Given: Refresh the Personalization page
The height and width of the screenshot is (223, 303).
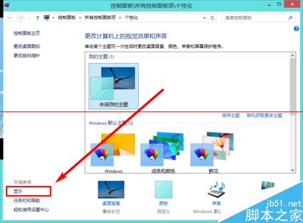Looking at the screenshot, I should click(213, 18).
